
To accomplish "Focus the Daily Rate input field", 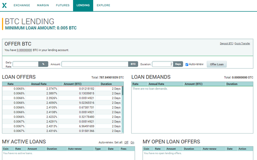I will (26, 64).
